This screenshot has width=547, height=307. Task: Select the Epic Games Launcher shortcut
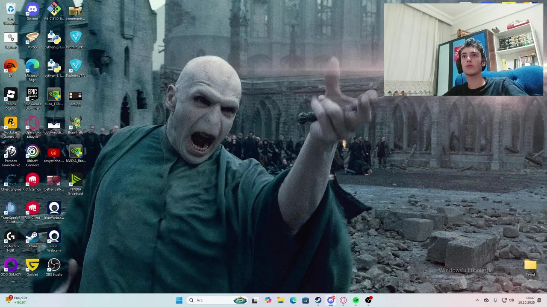click(32, 99)
